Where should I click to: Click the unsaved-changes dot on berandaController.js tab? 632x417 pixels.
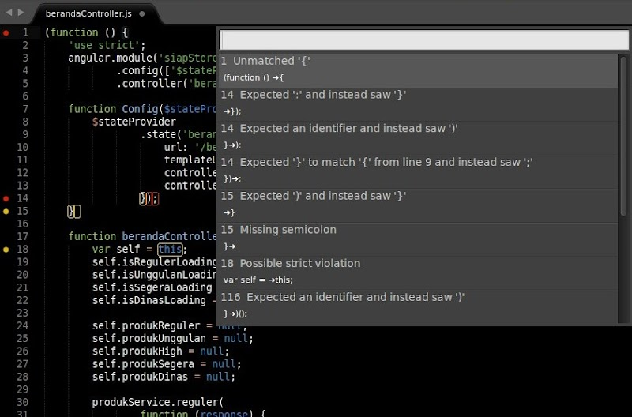tap(142, 13)
